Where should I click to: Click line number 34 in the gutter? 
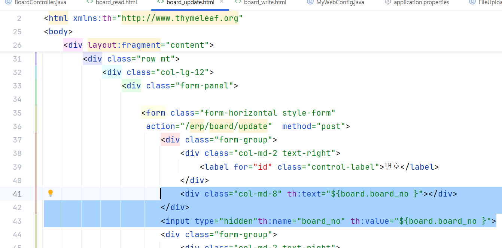pos(17,99)
